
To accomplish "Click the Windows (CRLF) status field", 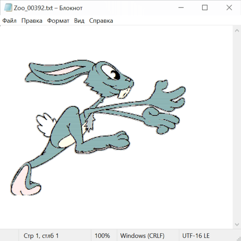I will (x=142, y=236).
